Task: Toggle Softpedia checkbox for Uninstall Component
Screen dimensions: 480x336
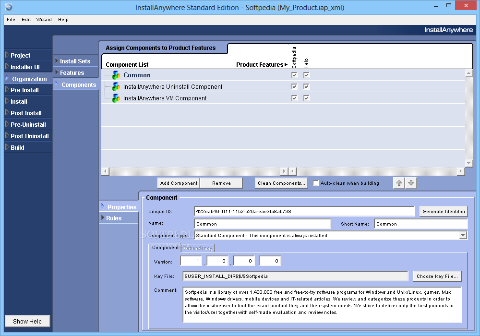Action: [294, 86]
